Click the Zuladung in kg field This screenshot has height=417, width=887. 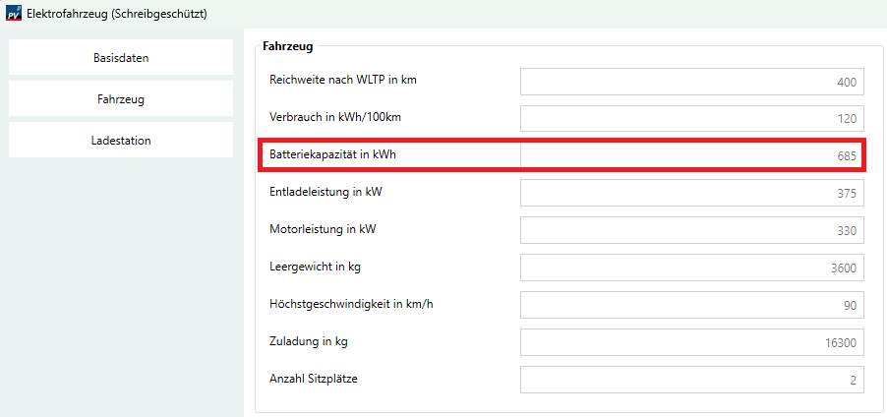pos(692,342)
